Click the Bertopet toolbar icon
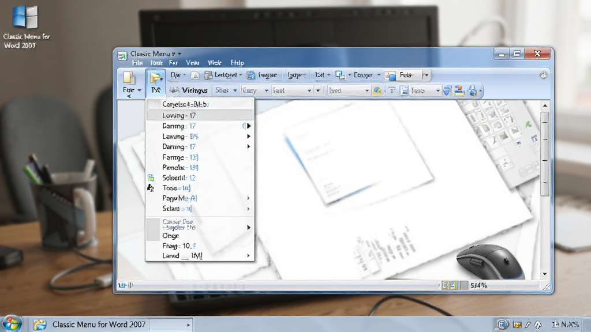Screen dimensions: 591x332 click(208, 76)
